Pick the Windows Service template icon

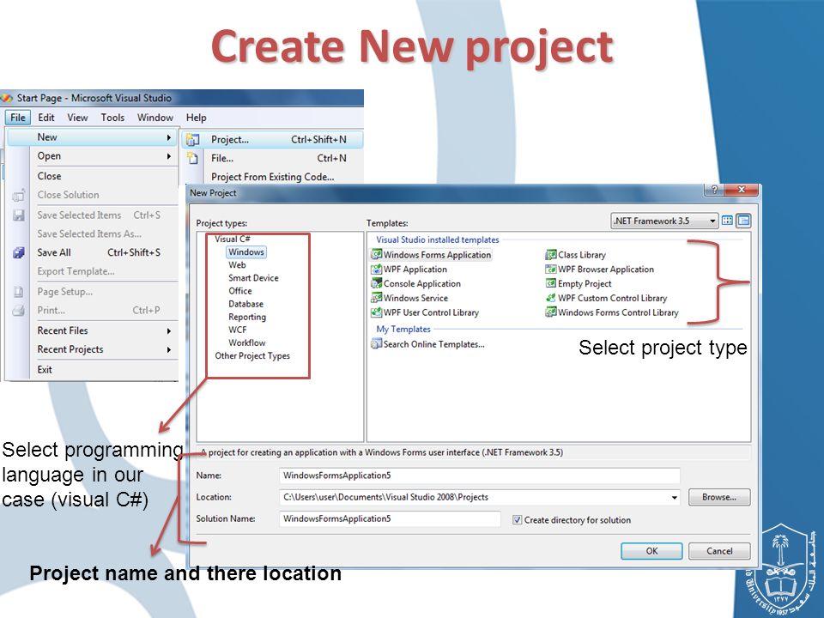376,298
